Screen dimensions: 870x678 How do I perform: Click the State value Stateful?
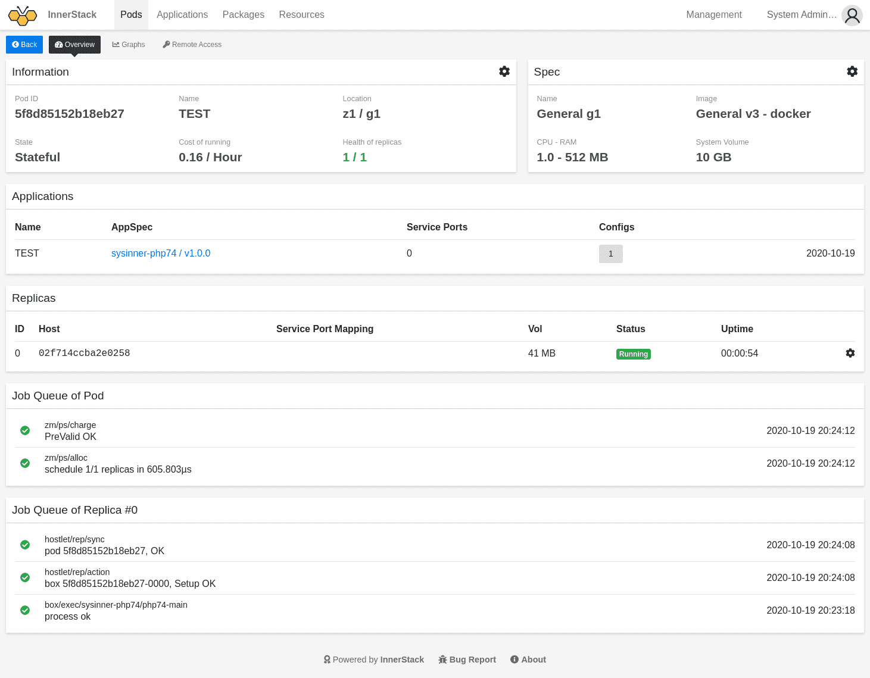[x=38, y=157]
